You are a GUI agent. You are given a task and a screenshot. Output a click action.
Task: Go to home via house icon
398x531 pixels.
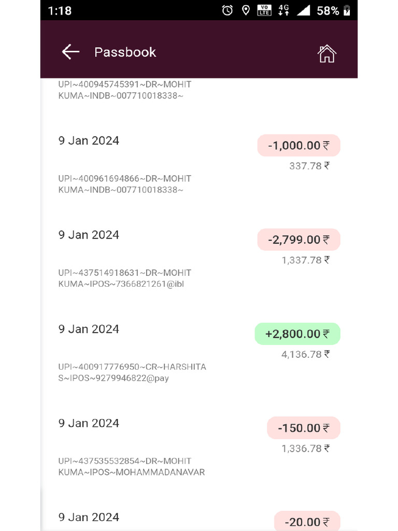[x=326, y=53]
